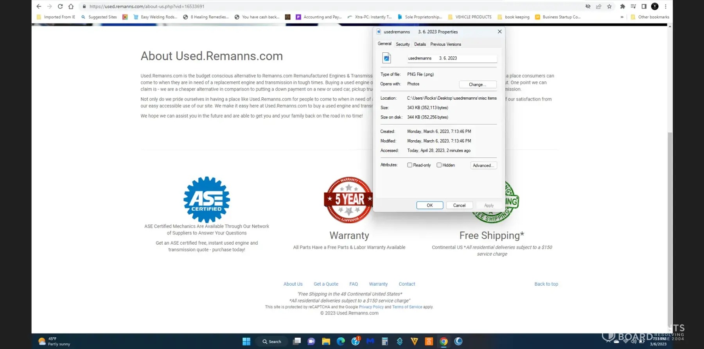704x349 pixels.
Task: Launch the Teams Chat taskbar icon
Action: [x=311, y=342]
